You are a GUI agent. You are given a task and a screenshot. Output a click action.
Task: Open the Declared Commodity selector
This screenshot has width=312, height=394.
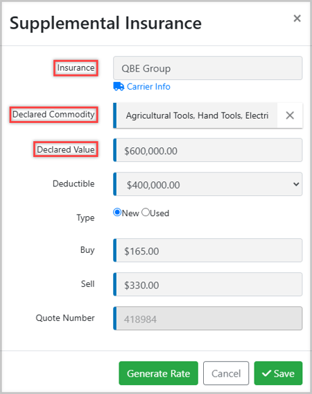(x=196, y=115)
